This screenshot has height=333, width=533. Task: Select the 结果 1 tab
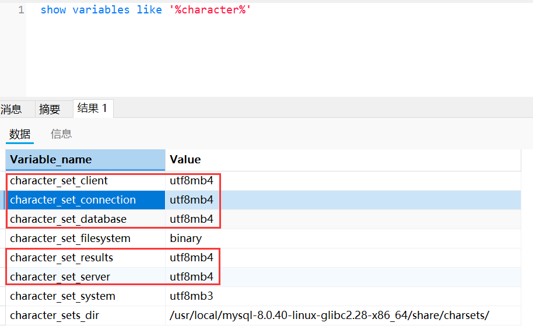(x=93, y=108)
